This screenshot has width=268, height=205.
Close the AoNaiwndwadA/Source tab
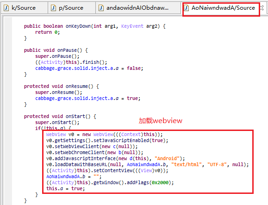262,8
